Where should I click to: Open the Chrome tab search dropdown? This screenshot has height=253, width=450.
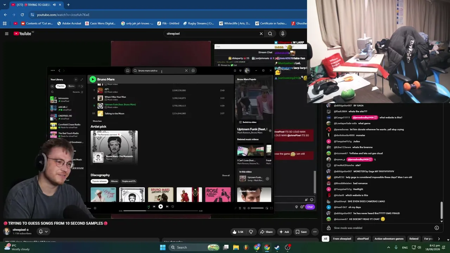pos(5,5)
